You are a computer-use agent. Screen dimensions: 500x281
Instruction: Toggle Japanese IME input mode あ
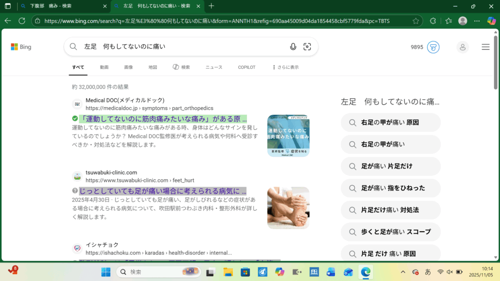428,272
